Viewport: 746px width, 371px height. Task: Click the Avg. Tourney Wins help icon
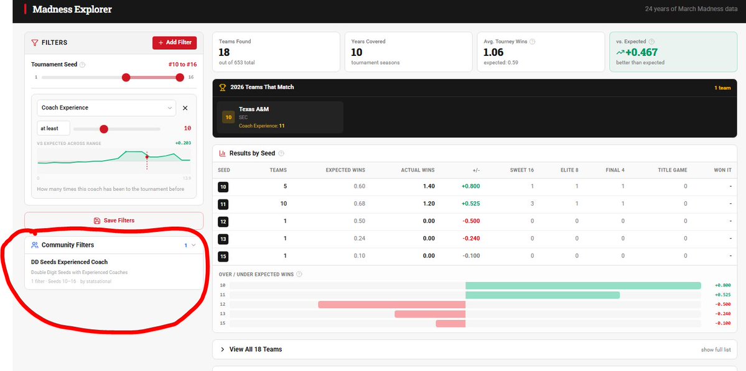533,42
